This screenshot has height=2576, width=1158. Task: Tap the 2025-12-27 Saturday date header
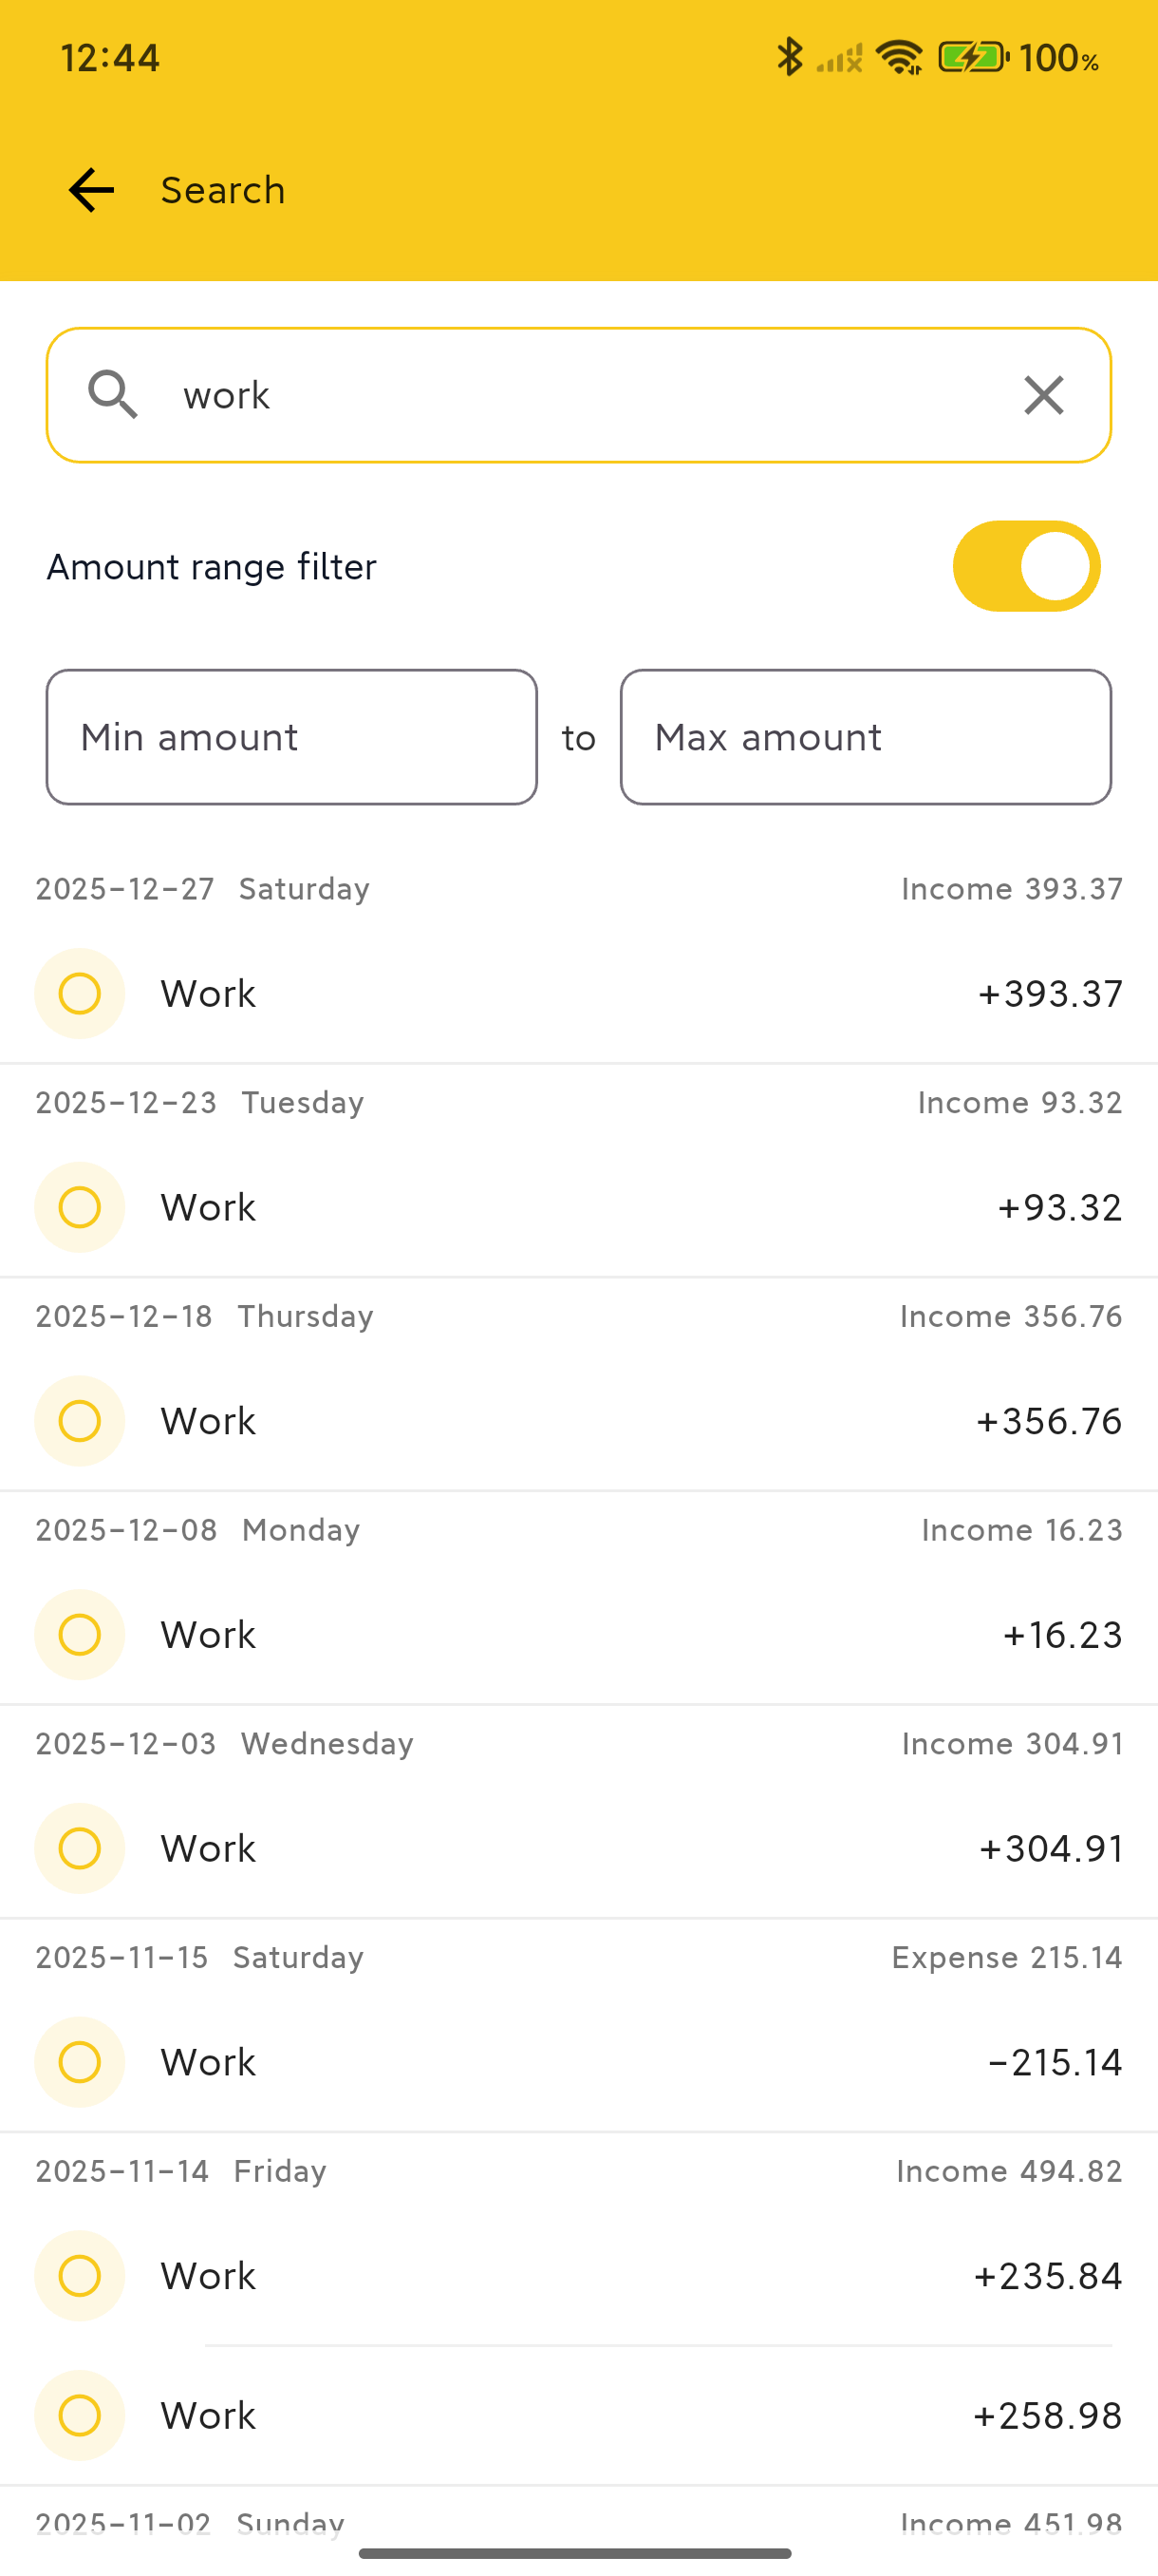pyautogui.click(x=203, y=888)
